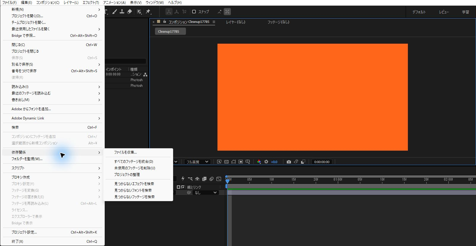Open the grid and guide options icon

pyautogui.click(x=248, y=162)
